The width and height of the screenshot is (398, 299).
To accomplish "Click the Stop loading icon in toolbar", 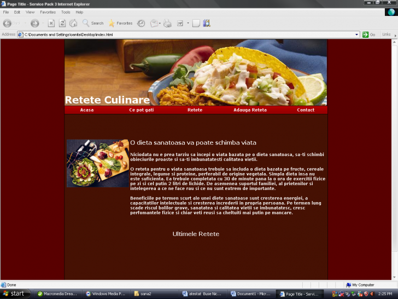I will point(51,23).
